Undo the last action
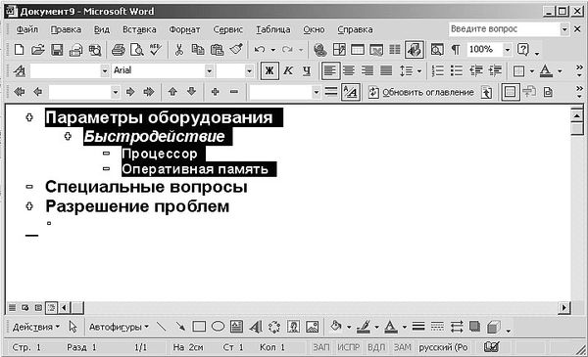 pyautogui.click(x=260, y=50)
